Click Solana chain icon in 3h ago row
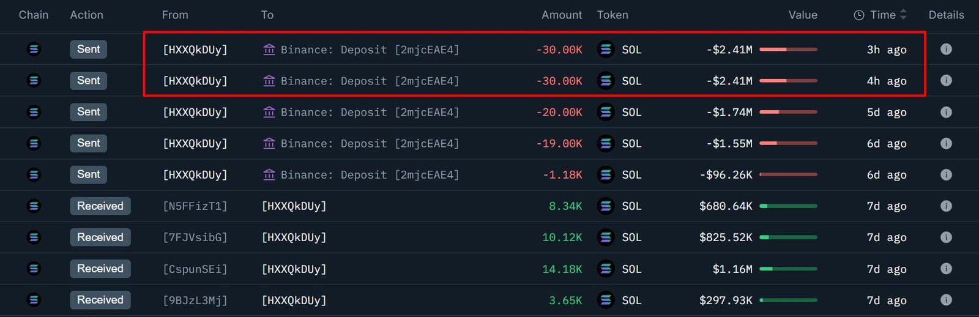 (x=34, y=49)
